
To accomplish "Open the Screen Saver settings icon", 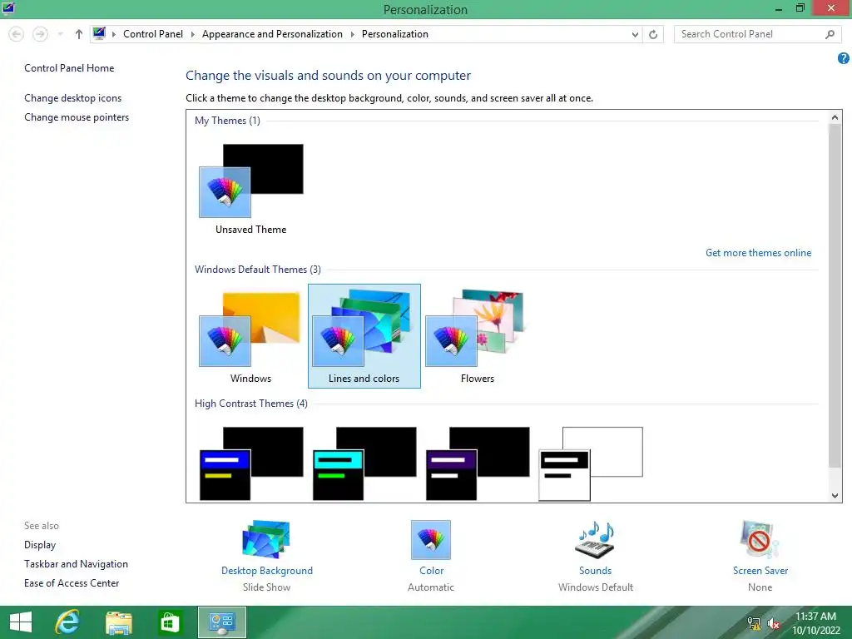I will (x=759, y=539).
